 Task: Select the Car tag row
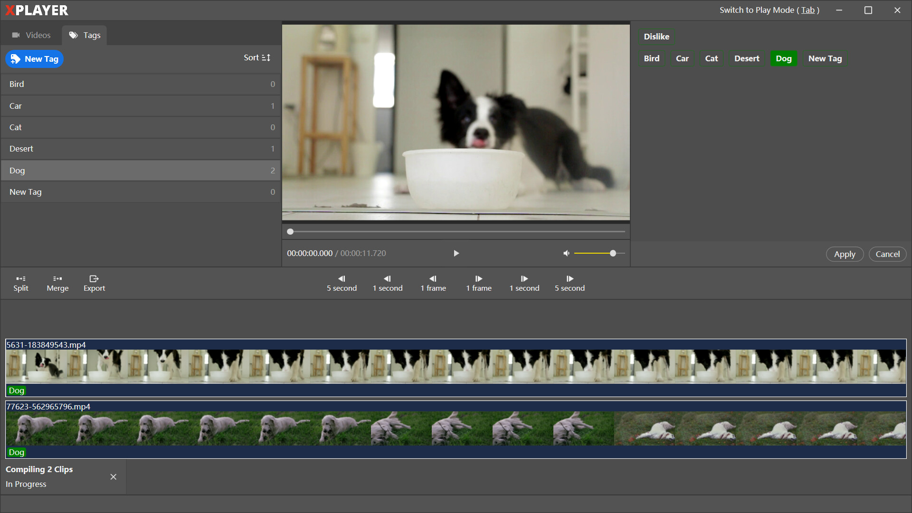pyautogui.click(x=141, y=106)
